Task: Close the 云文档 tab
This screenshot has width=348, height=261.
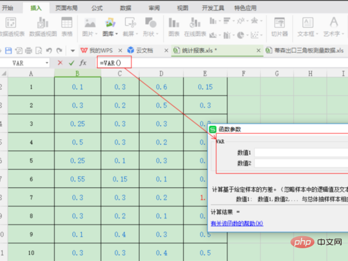Action: point(166,50)
